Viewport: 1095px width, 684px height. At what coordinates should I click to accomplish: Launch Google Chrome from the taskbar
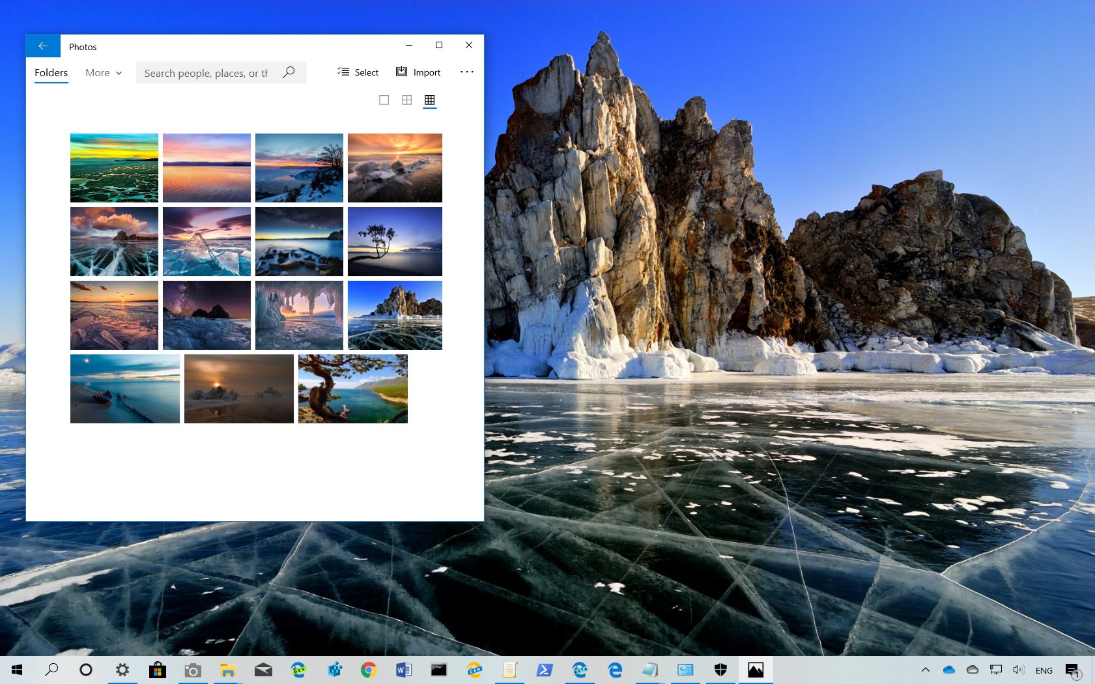(x=369, y=669)
